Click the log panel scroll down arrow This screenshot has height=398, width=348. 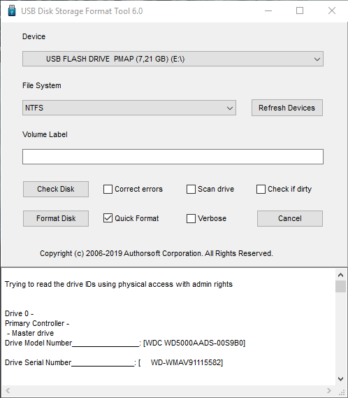click(x=340, y=379)
